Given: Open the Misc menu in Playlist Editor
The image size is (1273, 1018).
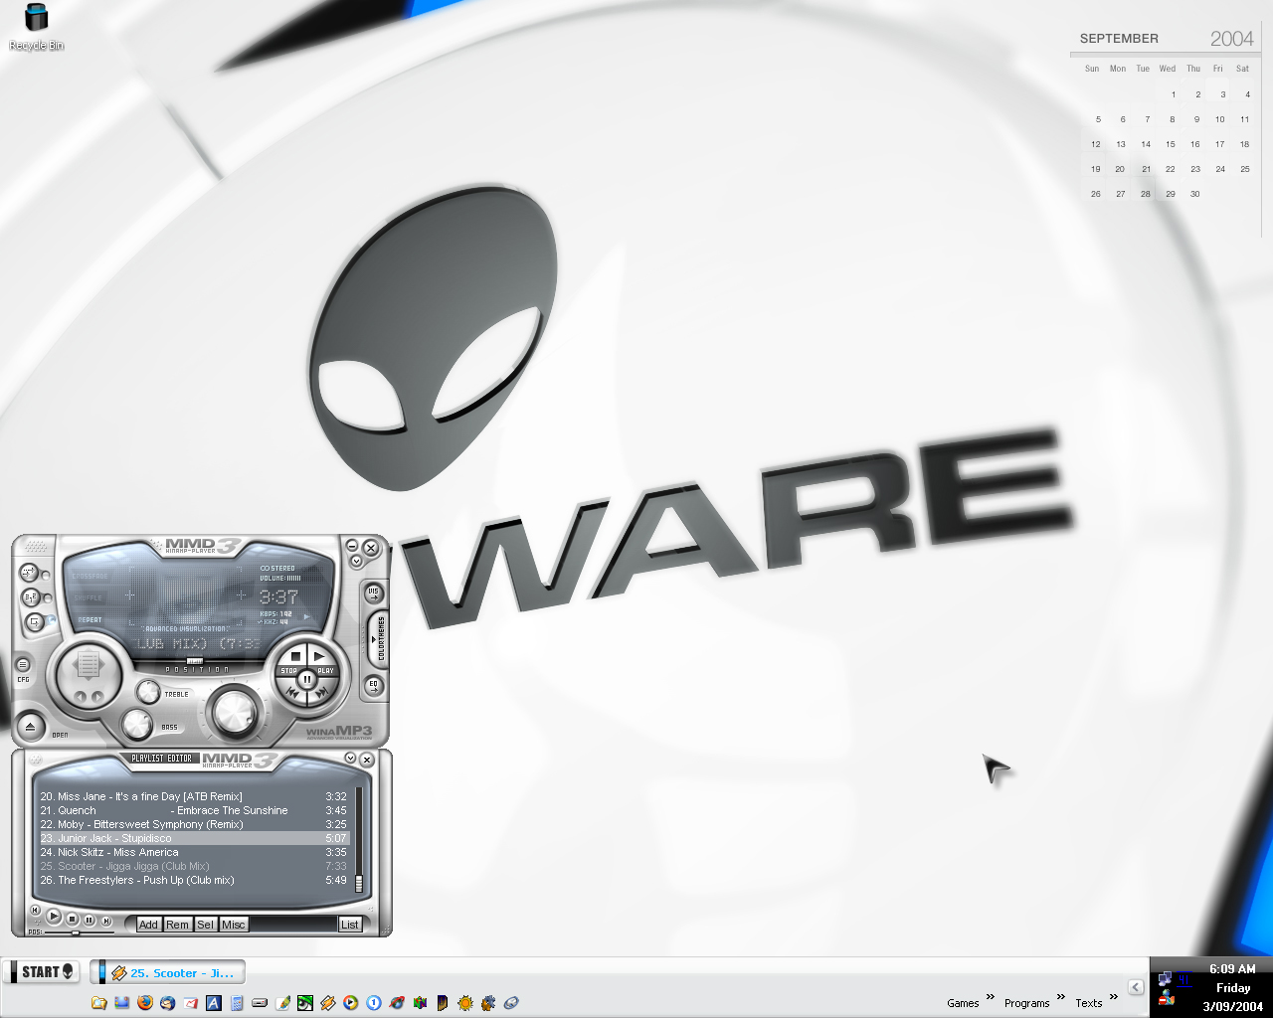Looking at the screenshot, I should pos(234,925).
